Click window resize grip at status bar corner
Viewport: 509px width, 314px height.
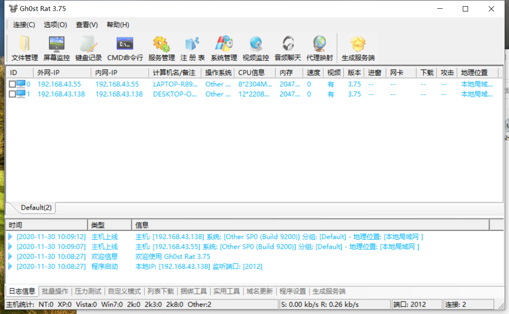(x=501, y=306)
